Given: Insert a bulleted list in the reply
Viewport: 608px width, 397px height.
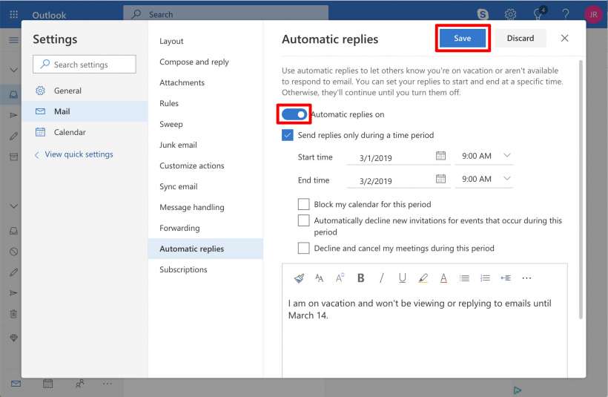Looking at the screenshot, I should 464,278.
